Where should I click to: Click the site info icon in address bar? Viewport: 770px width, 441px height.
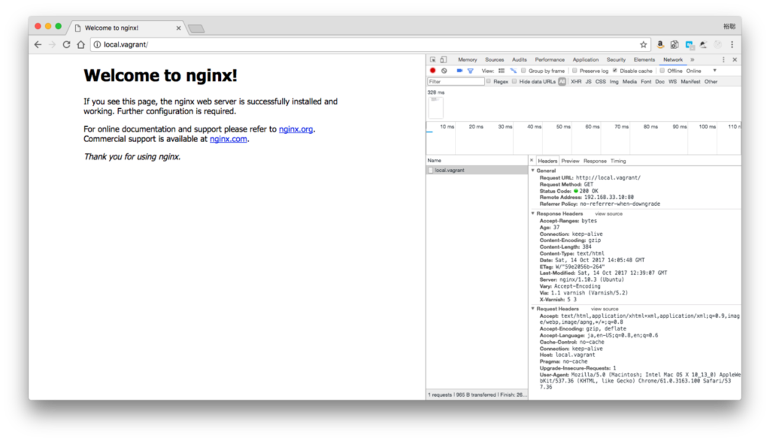[98, 44]
